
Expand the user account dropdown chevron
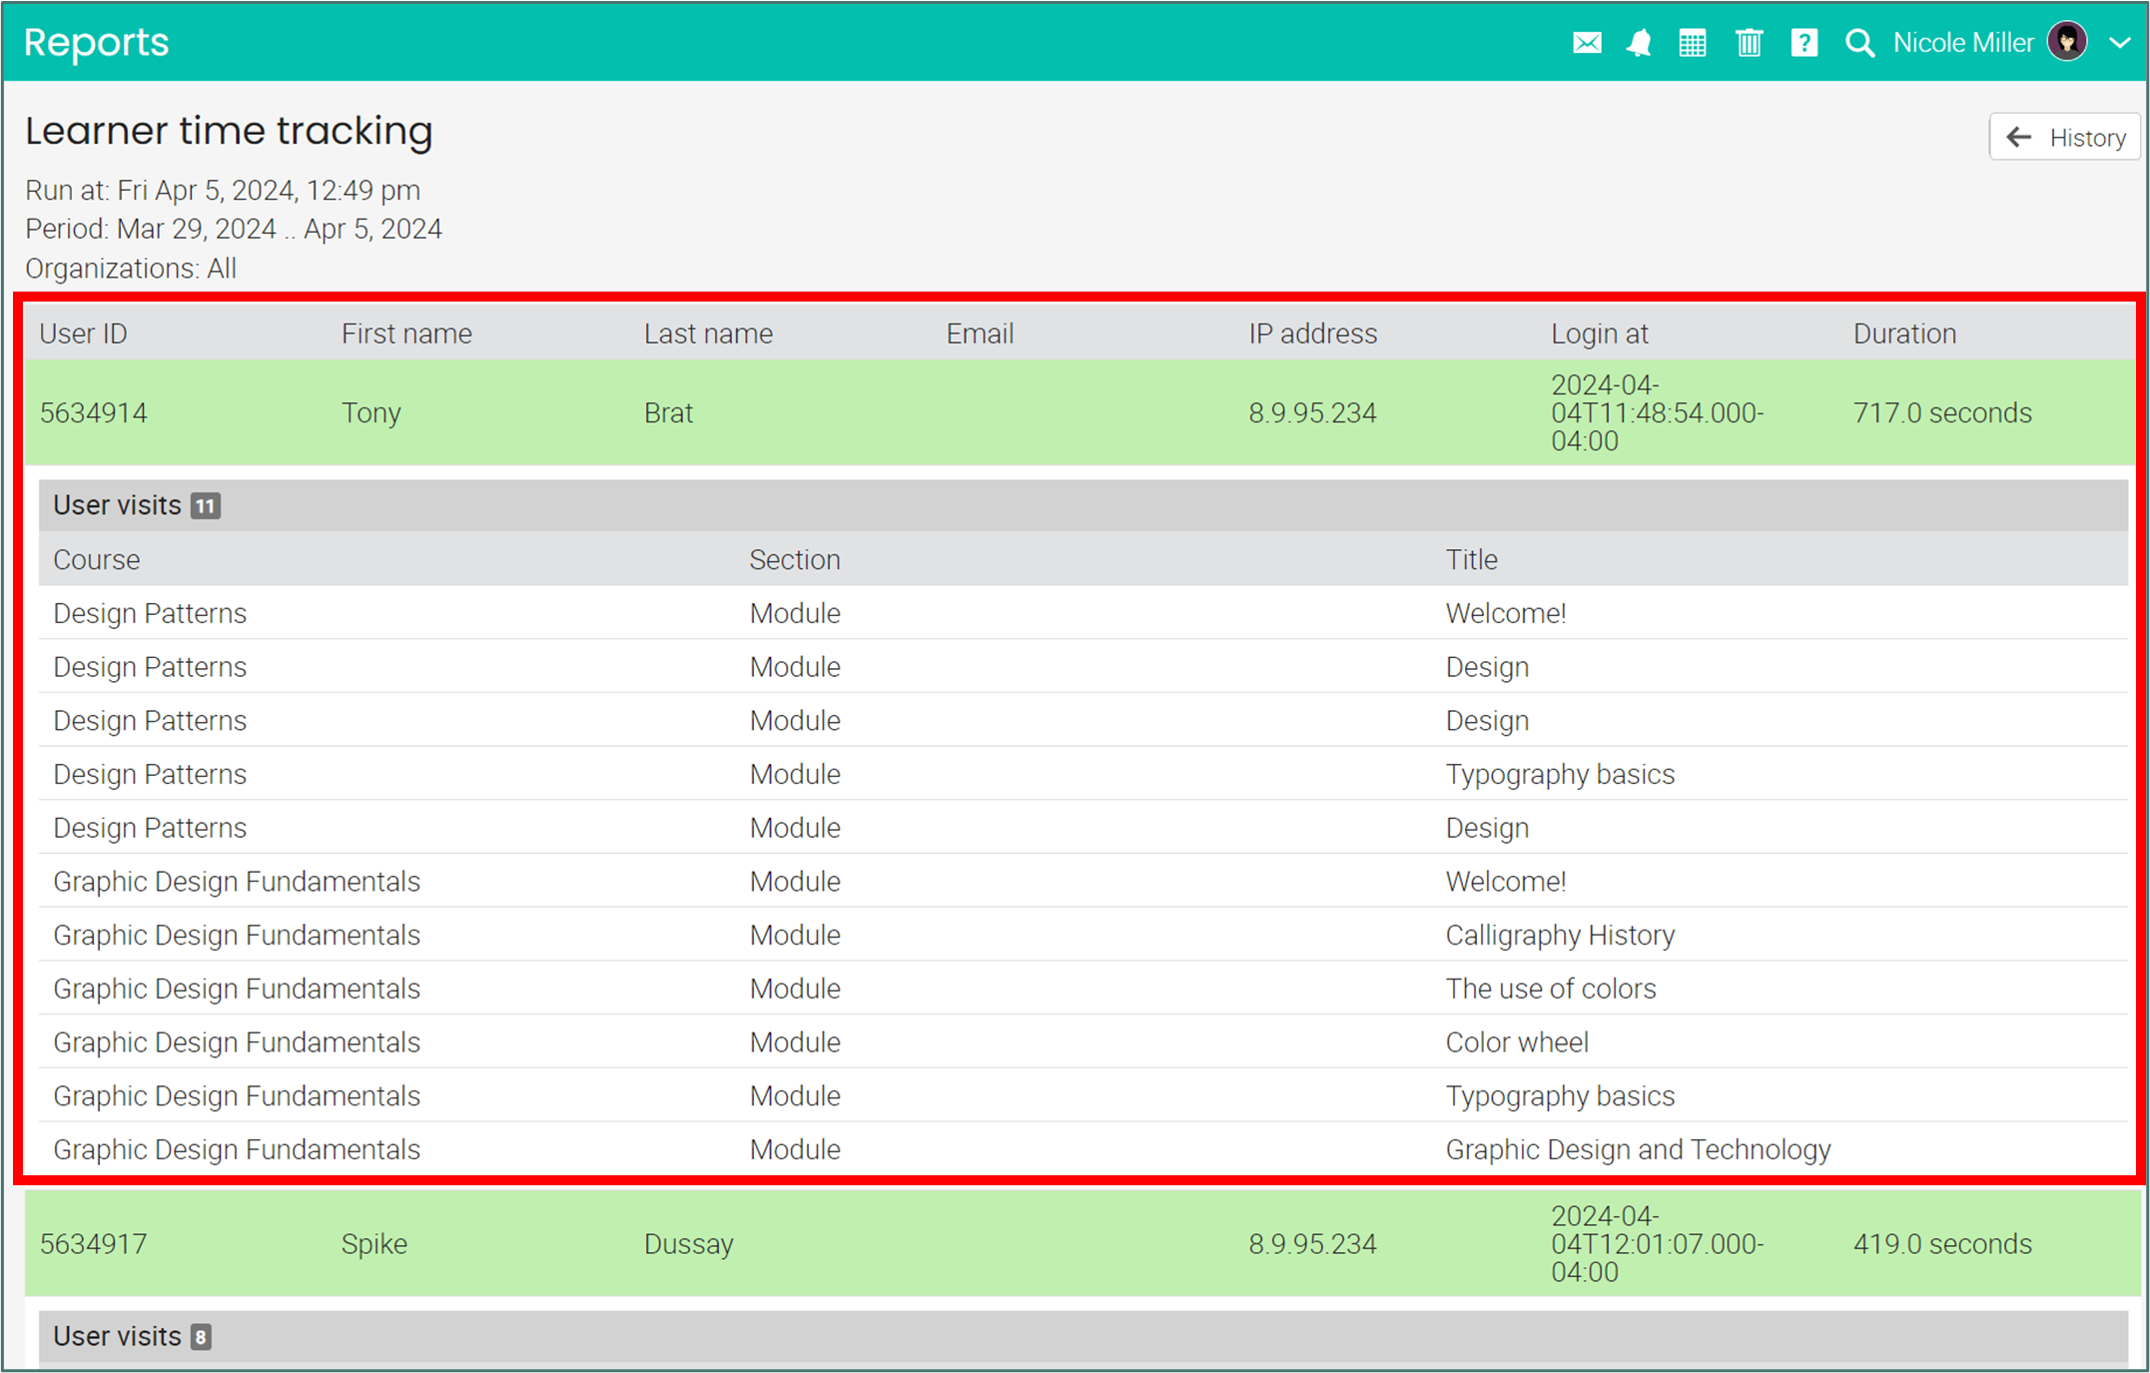[2120, 43]
